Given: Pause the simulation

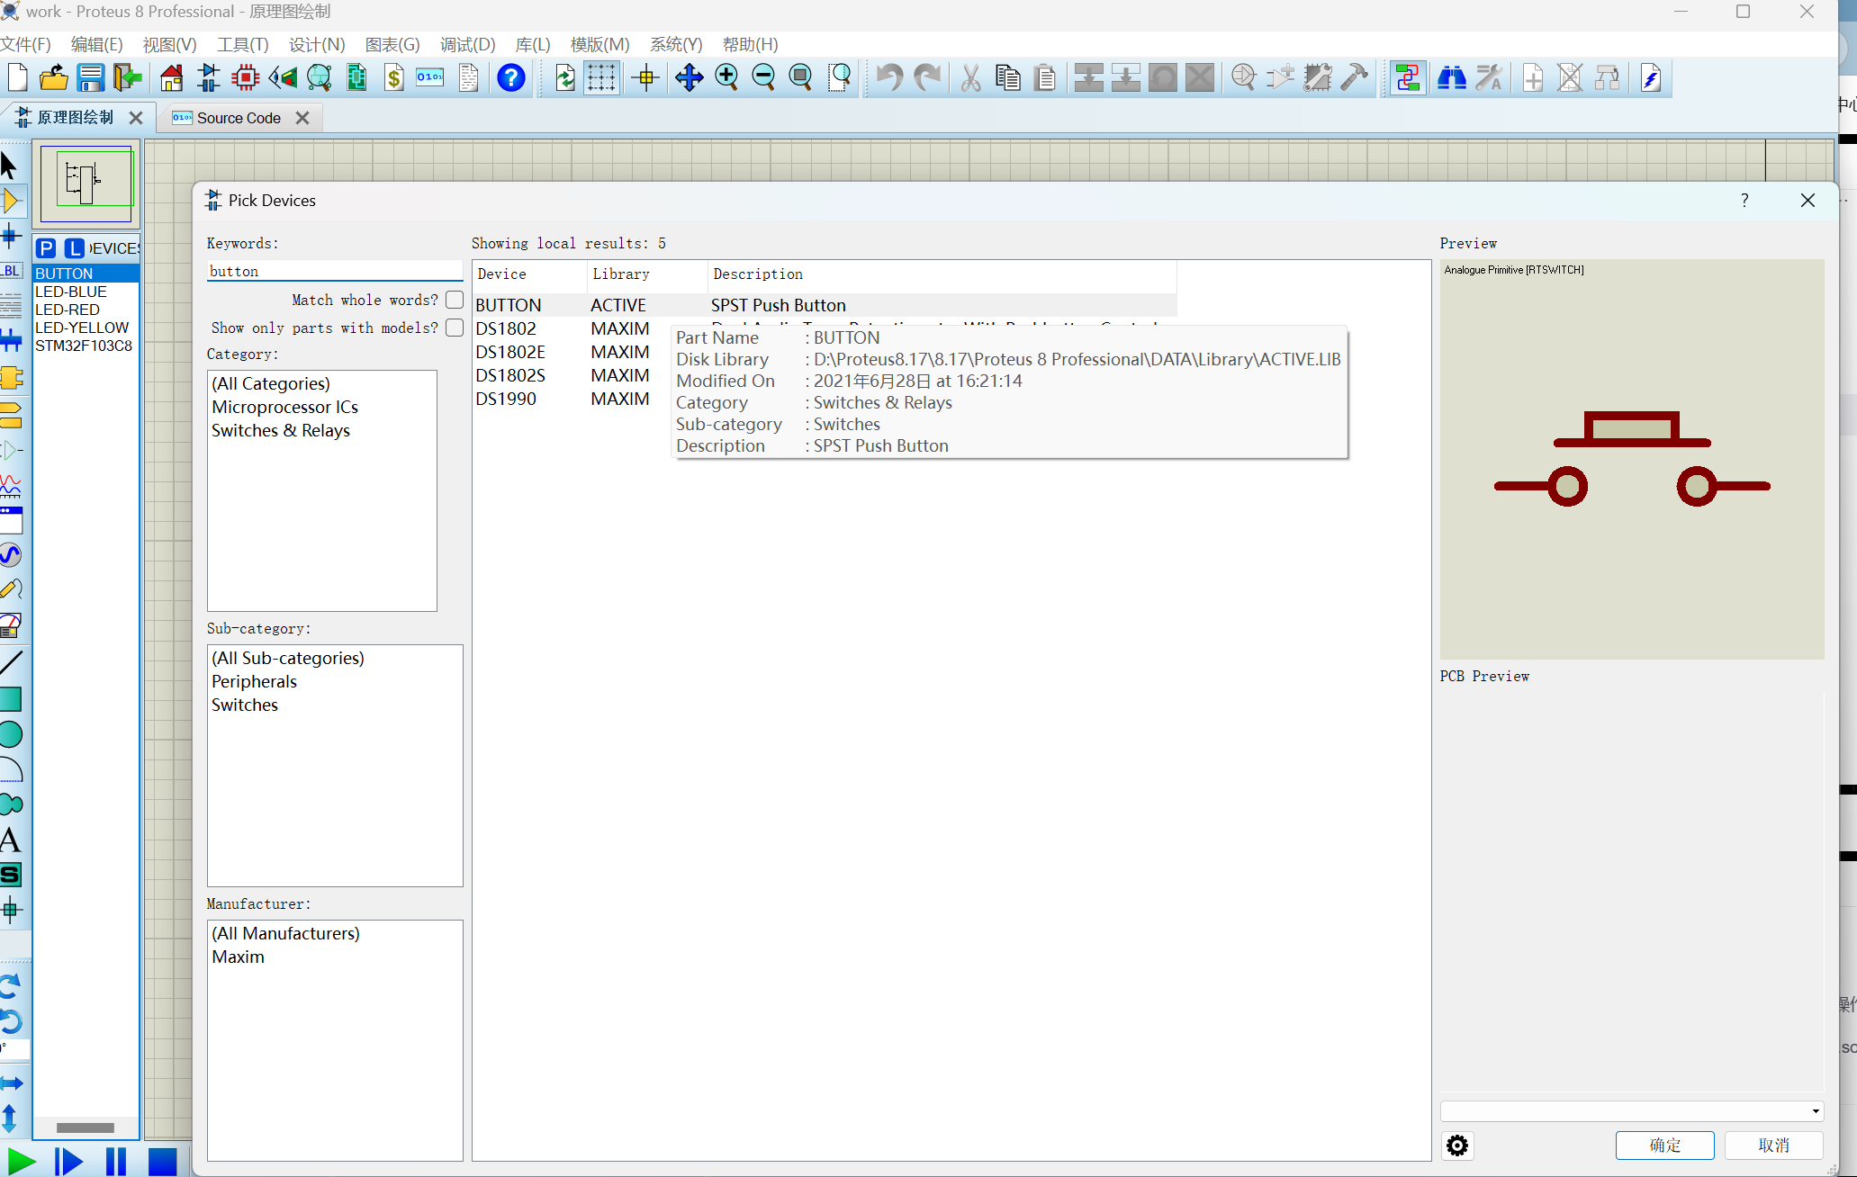Looking at the screenshot, I should click(116, 1162).
